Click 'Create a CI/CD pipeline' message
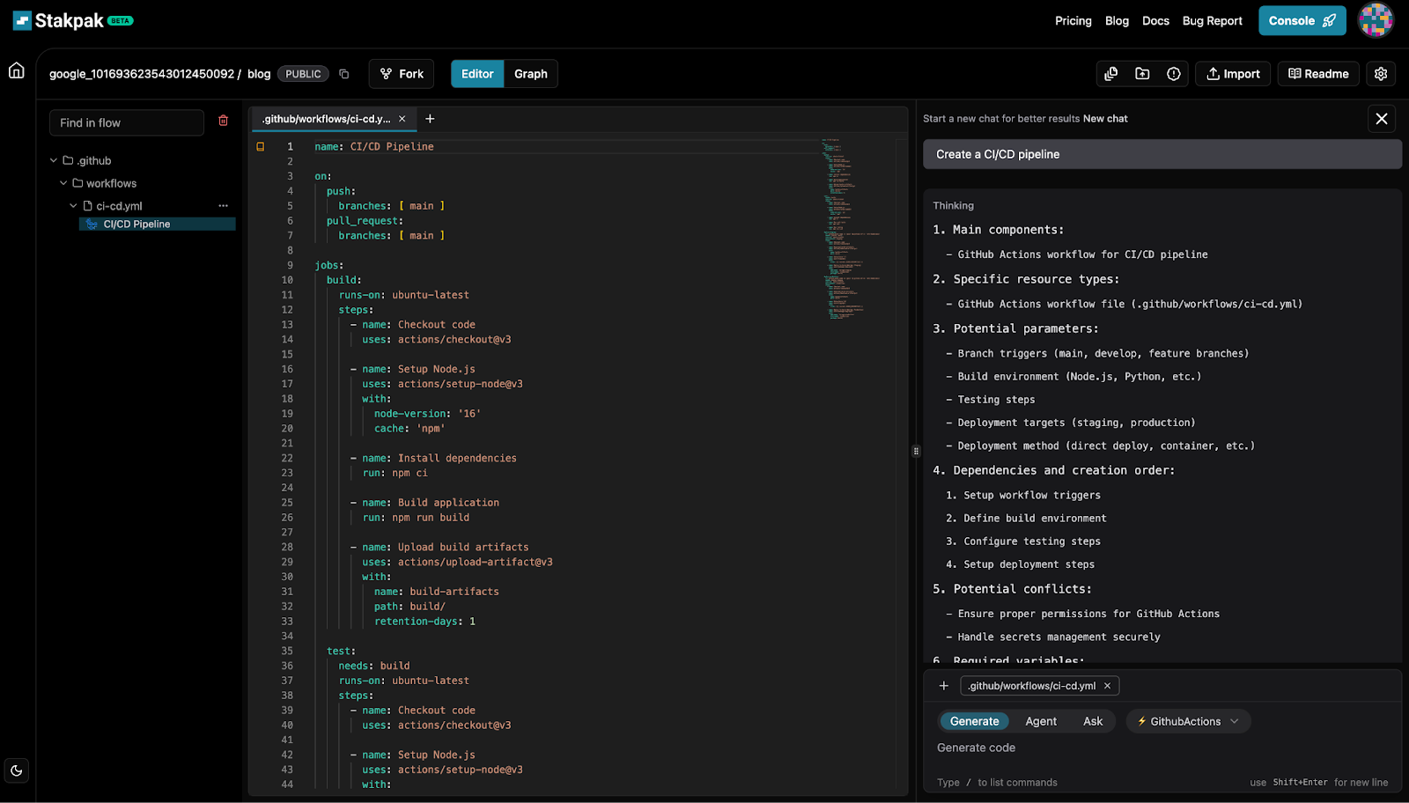Screen dimensions: 1409x803 coord(1162,154)
